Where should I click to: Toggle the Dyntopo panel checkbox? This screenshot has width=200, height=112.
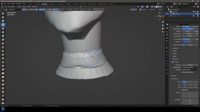coord(172,62)
